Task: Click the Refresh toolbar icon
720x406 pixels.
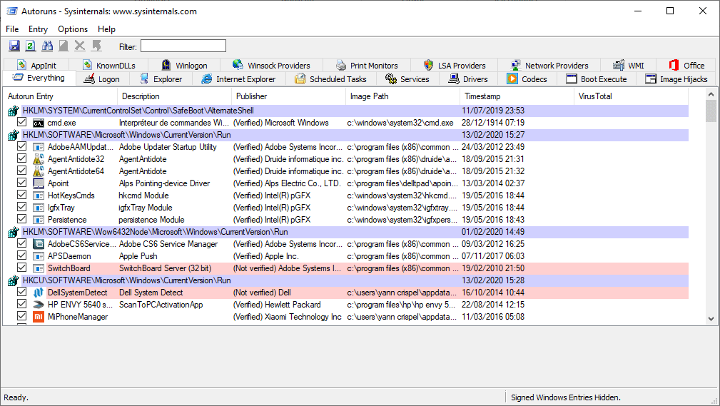Action: pos(30,46)
